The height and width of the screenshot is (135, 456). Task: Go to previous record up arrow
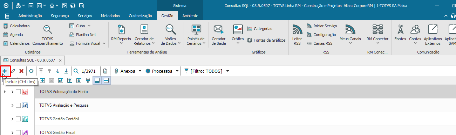pos(49,71)
